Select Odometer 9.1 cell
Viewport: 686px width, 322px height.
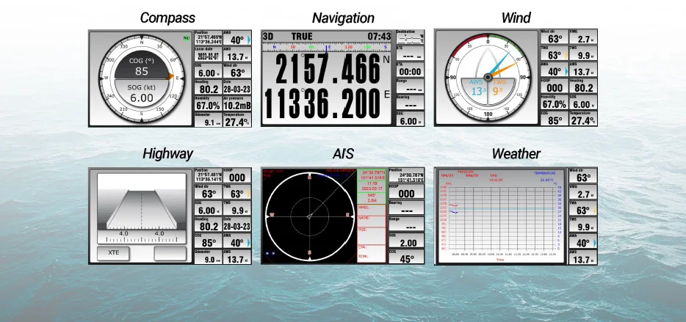pyautogui.click(x=208, y=120)
